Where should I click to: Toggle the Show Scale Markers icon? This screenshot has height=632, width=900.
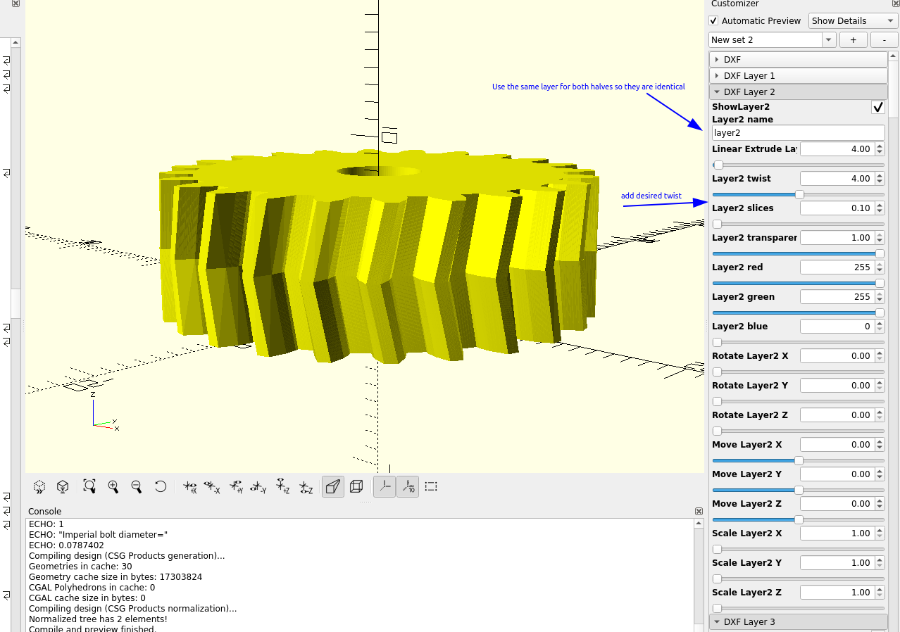[408, 486]
